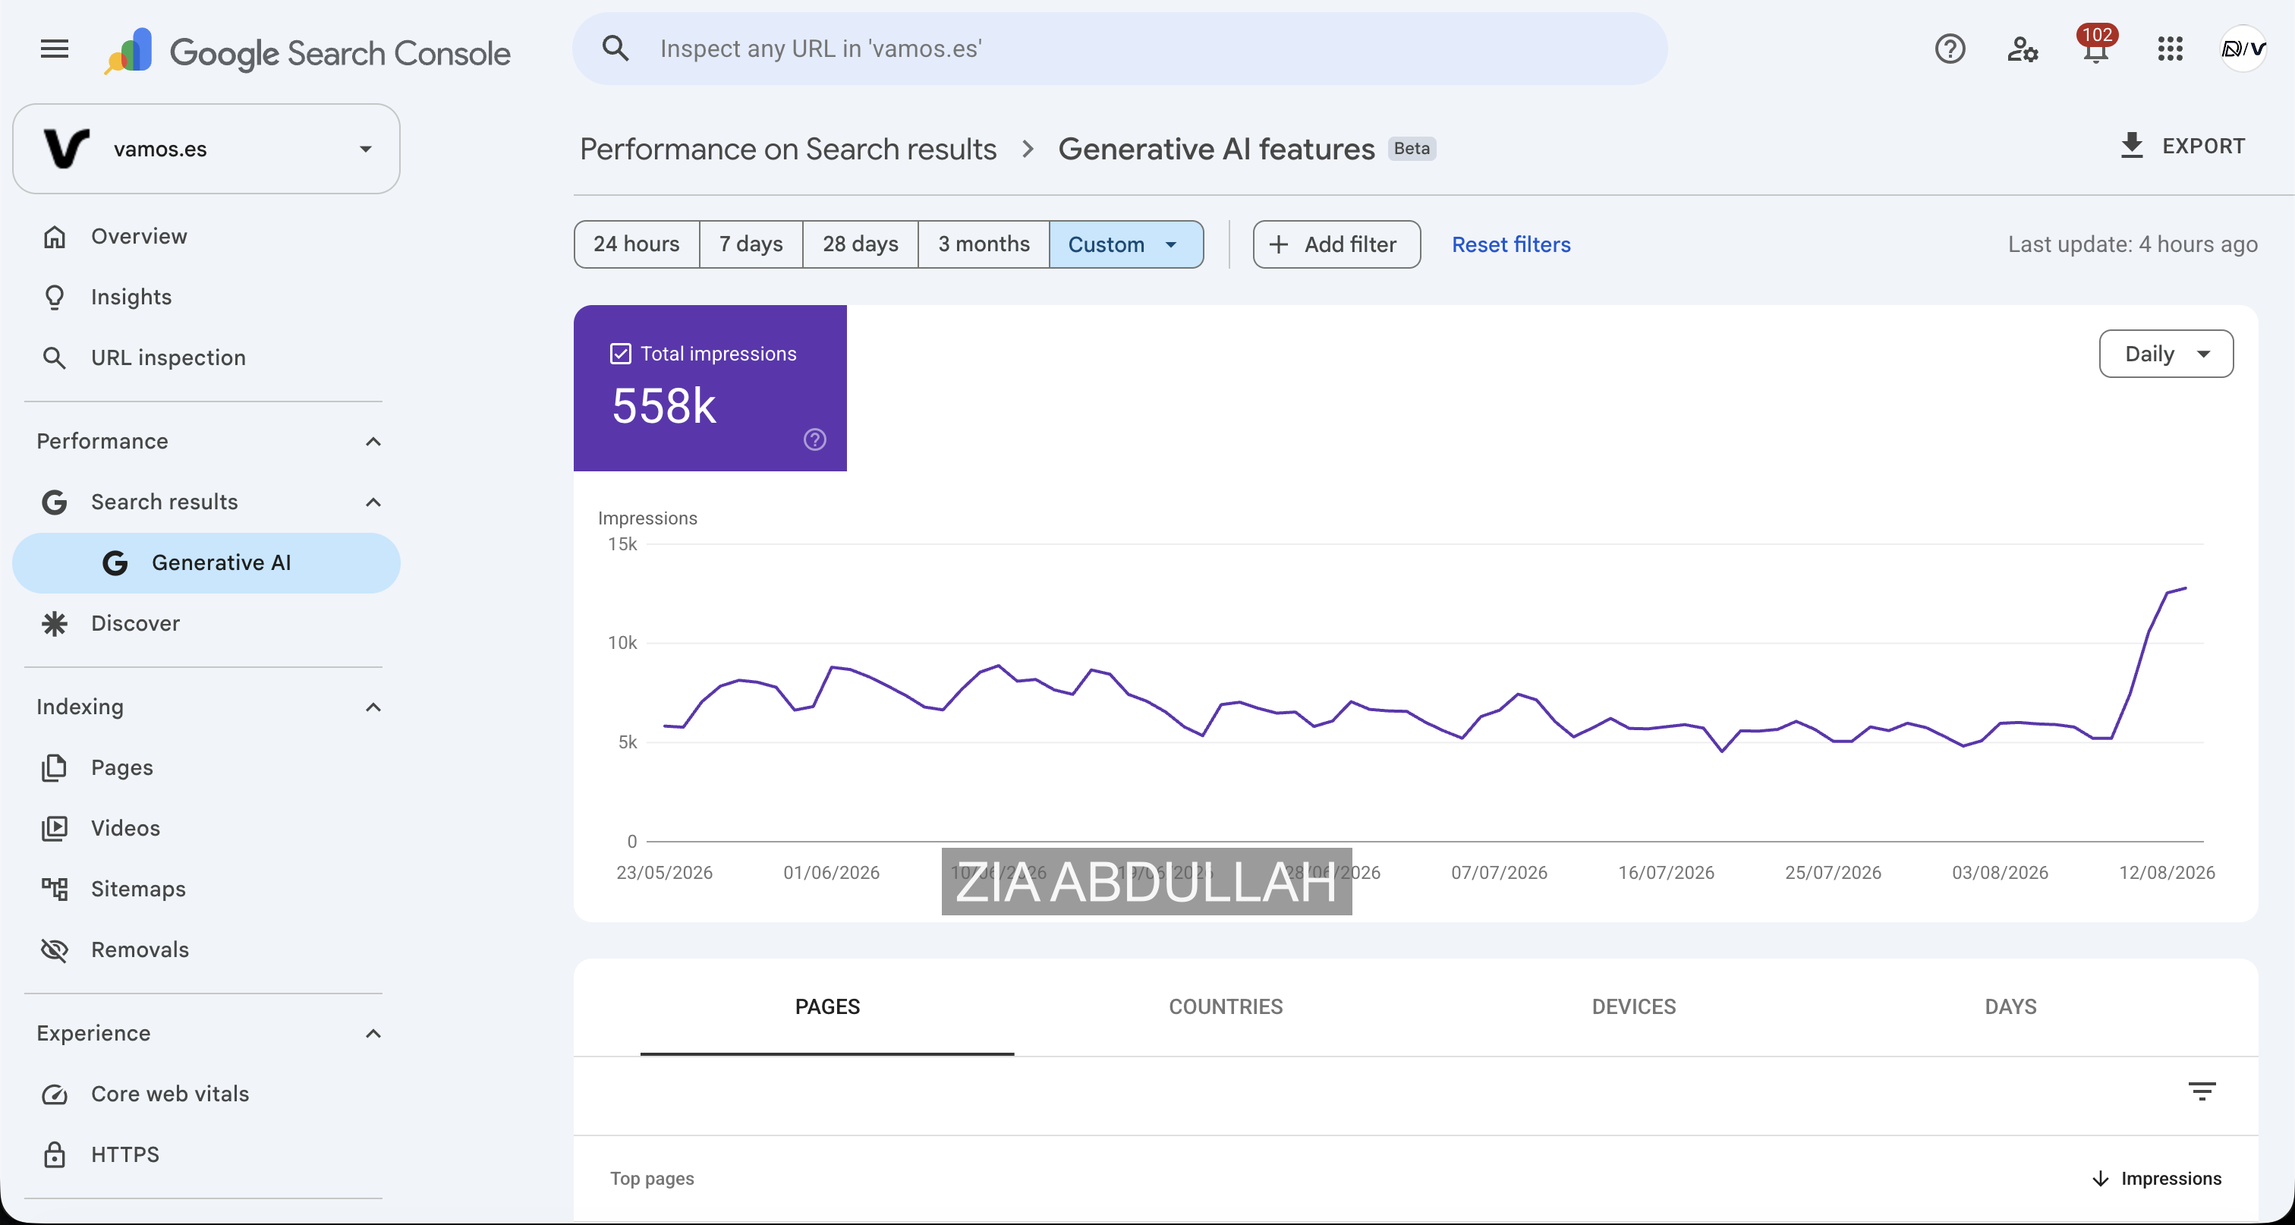Open the vamos.es property selector
The height and width of the screenshot is (1225, 2295).
click(x=206, y=149)
